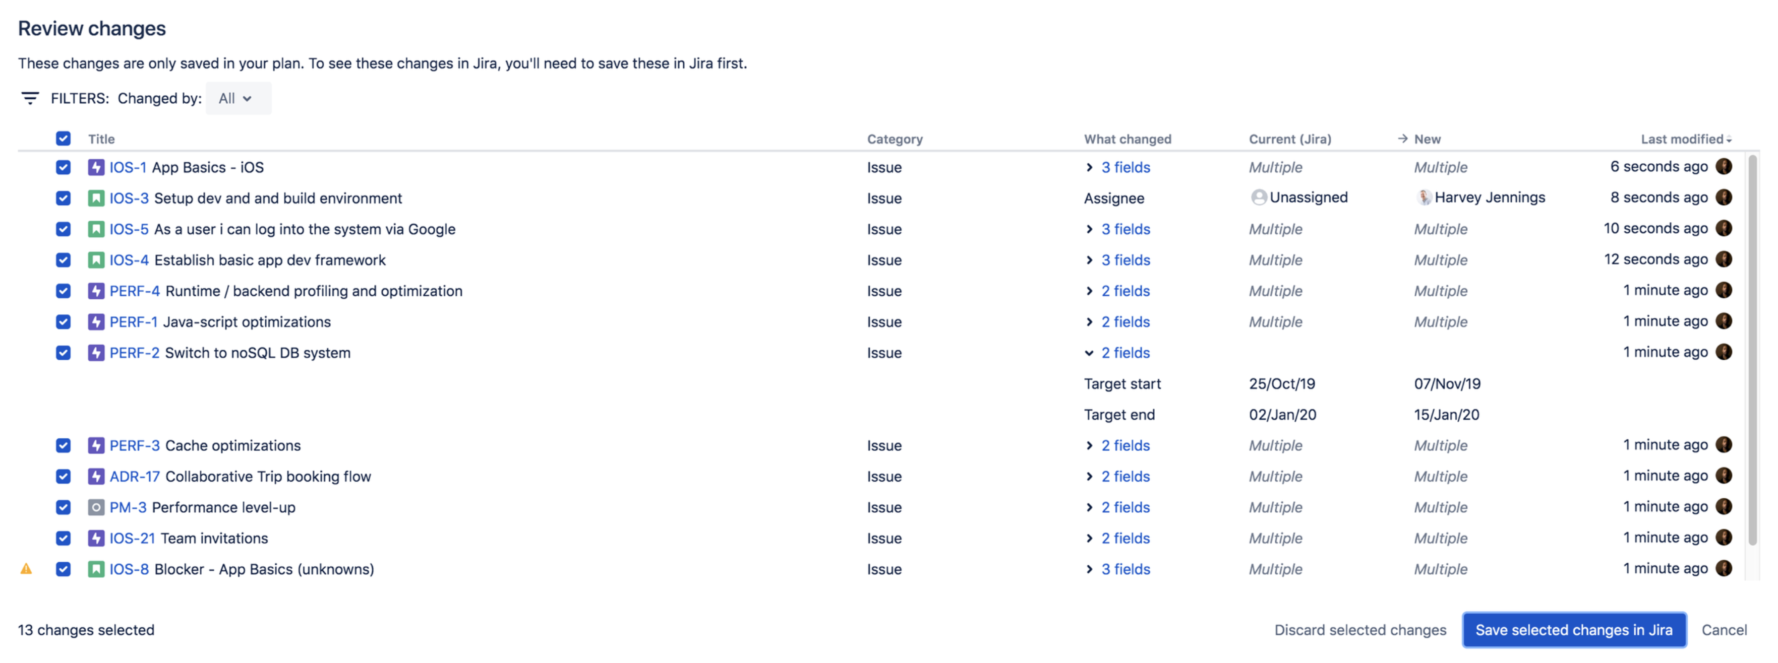This screenshot has height=663, width=1778.
Task: Expand 3 fields for IOS-4
Action: click(x=1117, y=260)
